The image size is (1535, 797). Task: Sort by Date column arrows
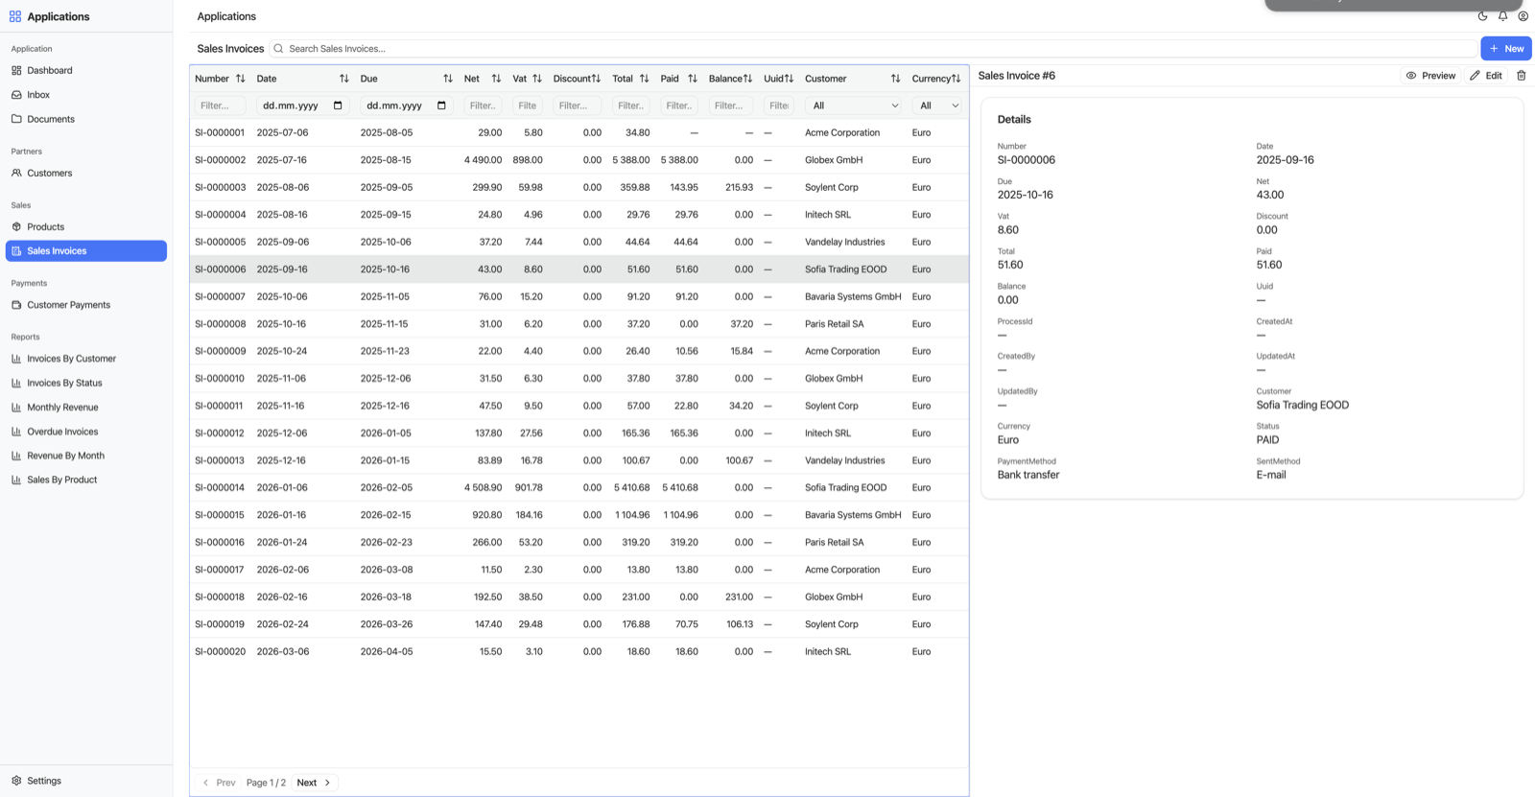(x=344, y=79)
